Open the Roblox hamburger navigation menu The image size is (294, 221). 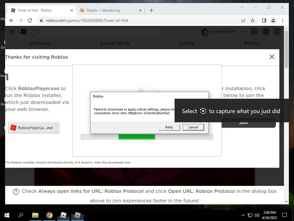[x=12, y=32]
